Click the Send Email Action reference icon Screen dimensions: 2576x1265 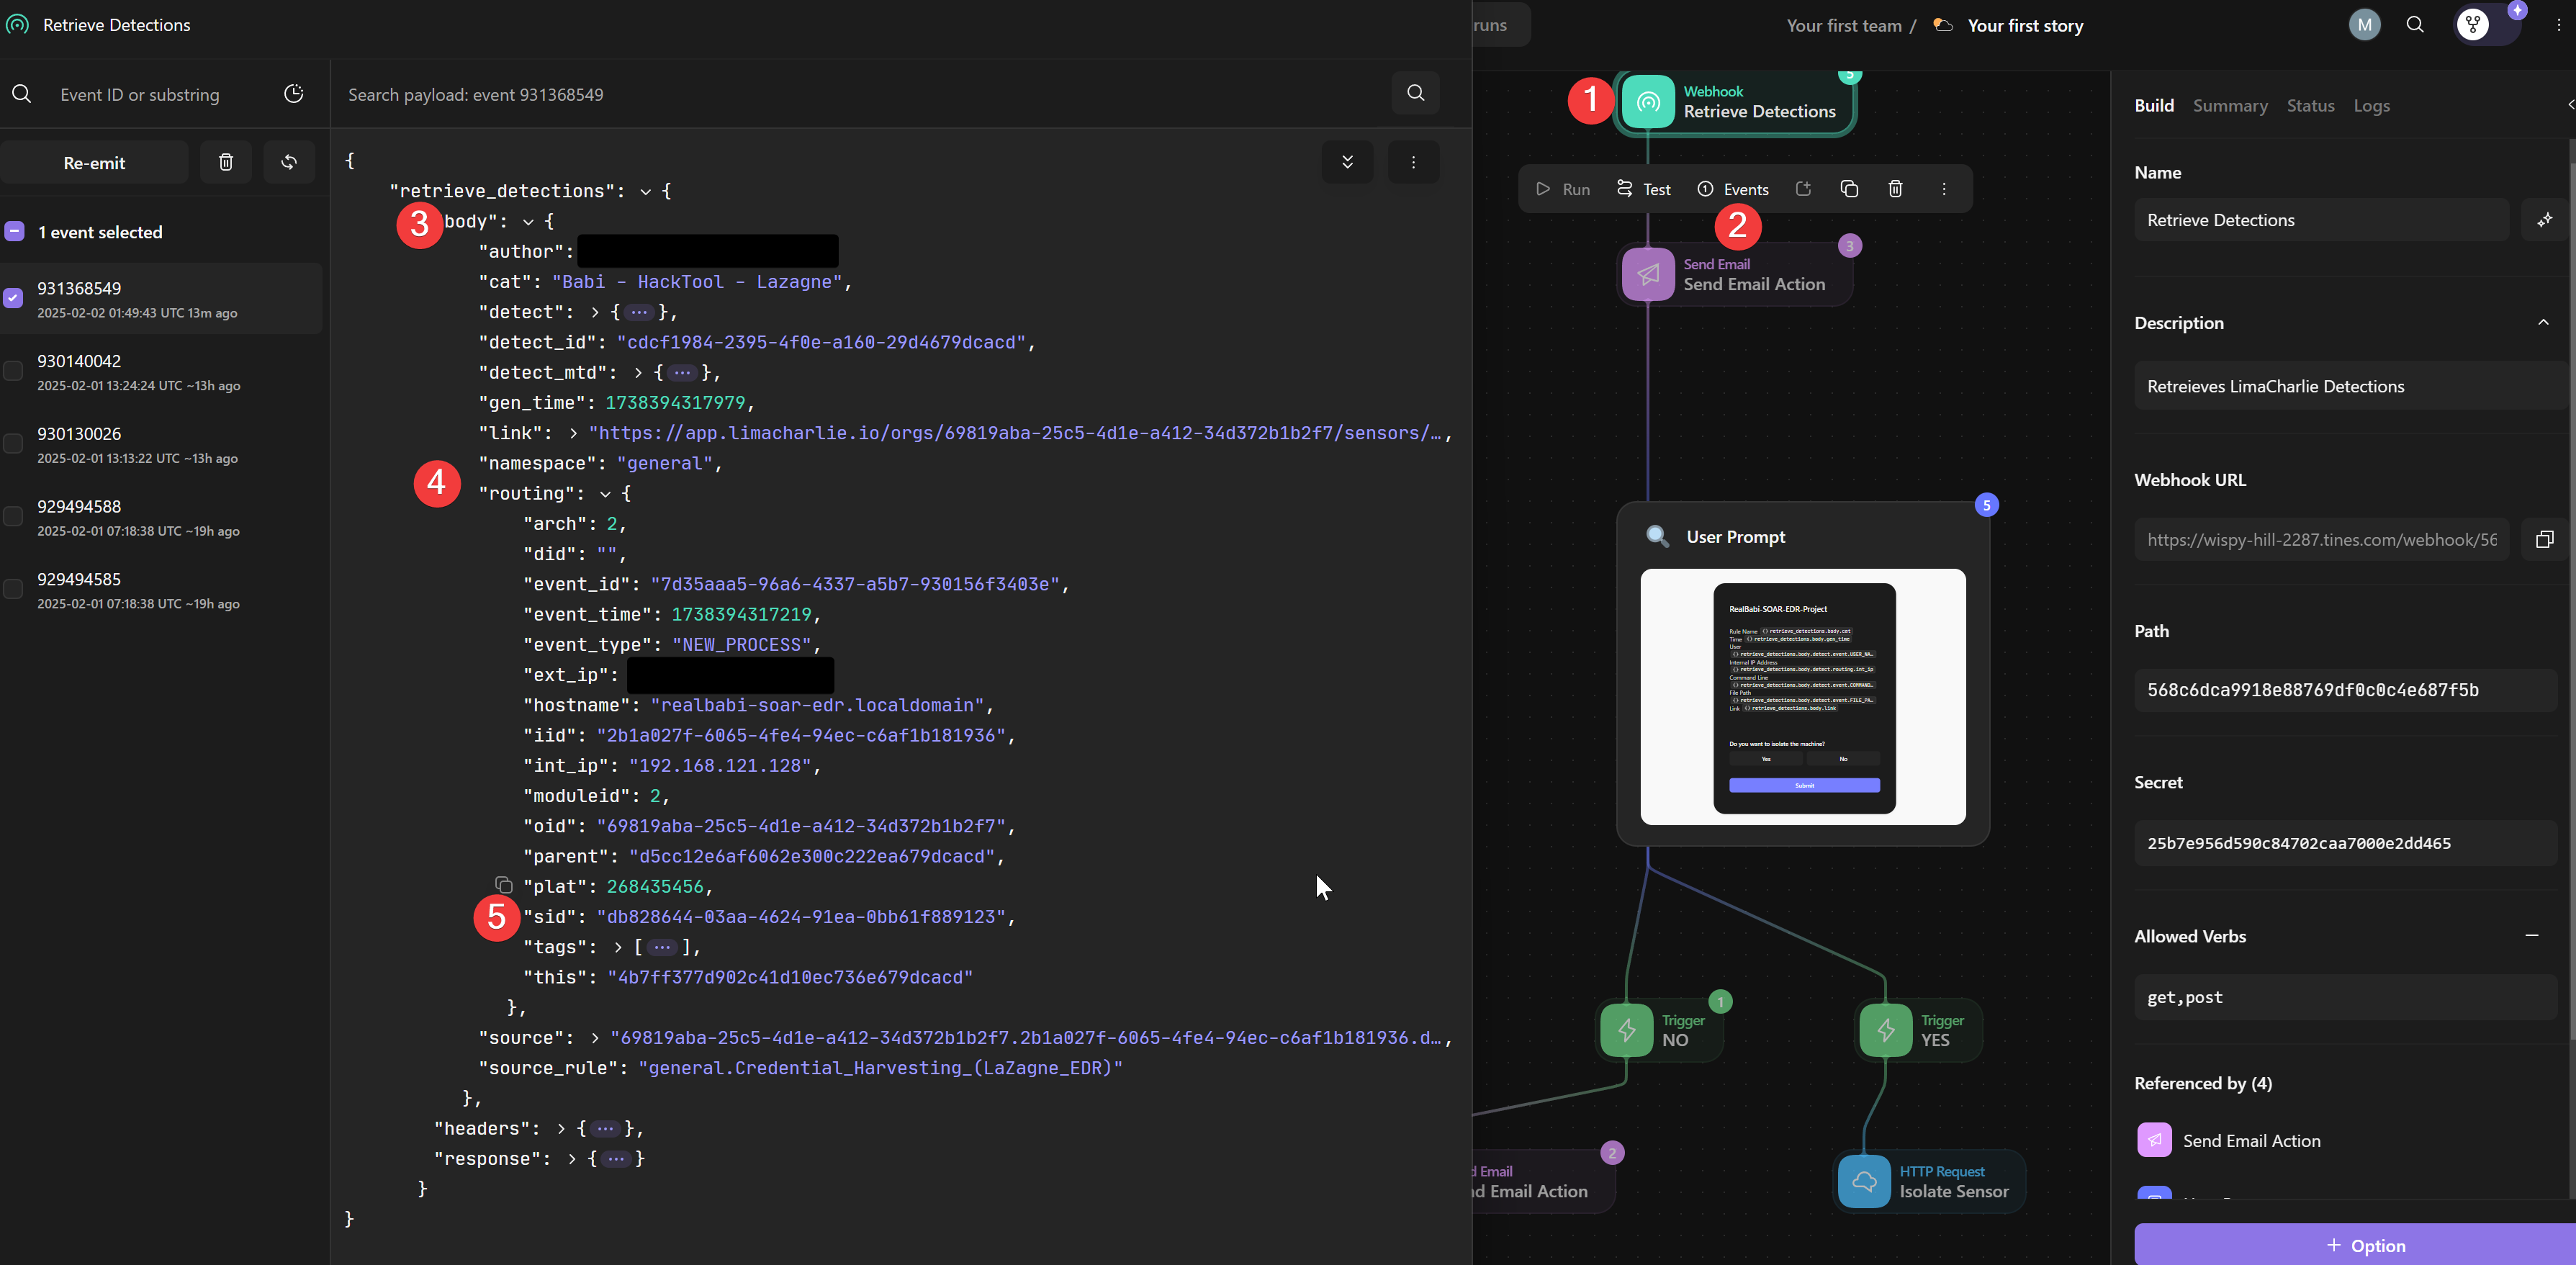(2154, 1140)
